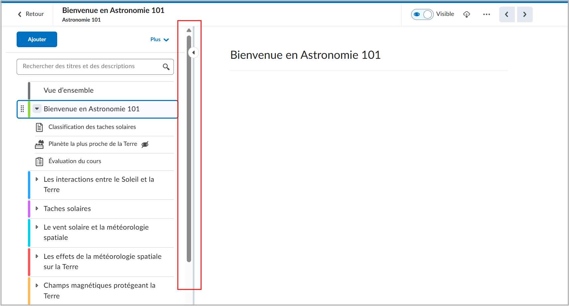The height and width of the screenshot is (306, 569).
Task: Click the scrollbar up arrow
Action: pos(189,30)
